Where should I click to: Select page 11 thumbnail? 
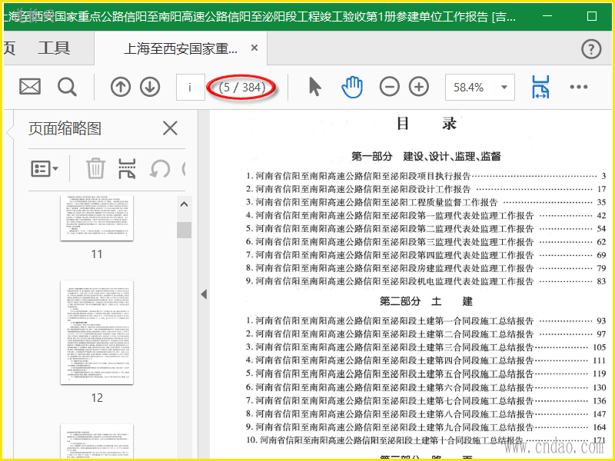tap(97, 218)
